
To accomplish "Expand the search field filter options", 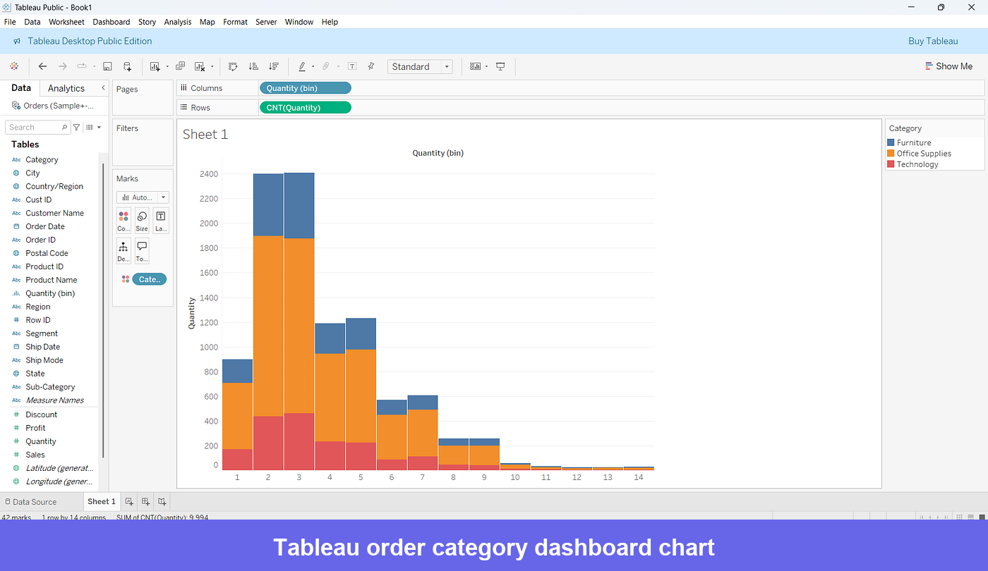I will (76, 127).
